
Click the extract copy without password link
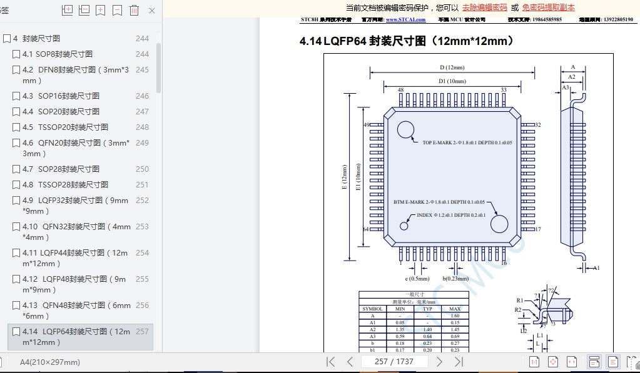point(549,7)
